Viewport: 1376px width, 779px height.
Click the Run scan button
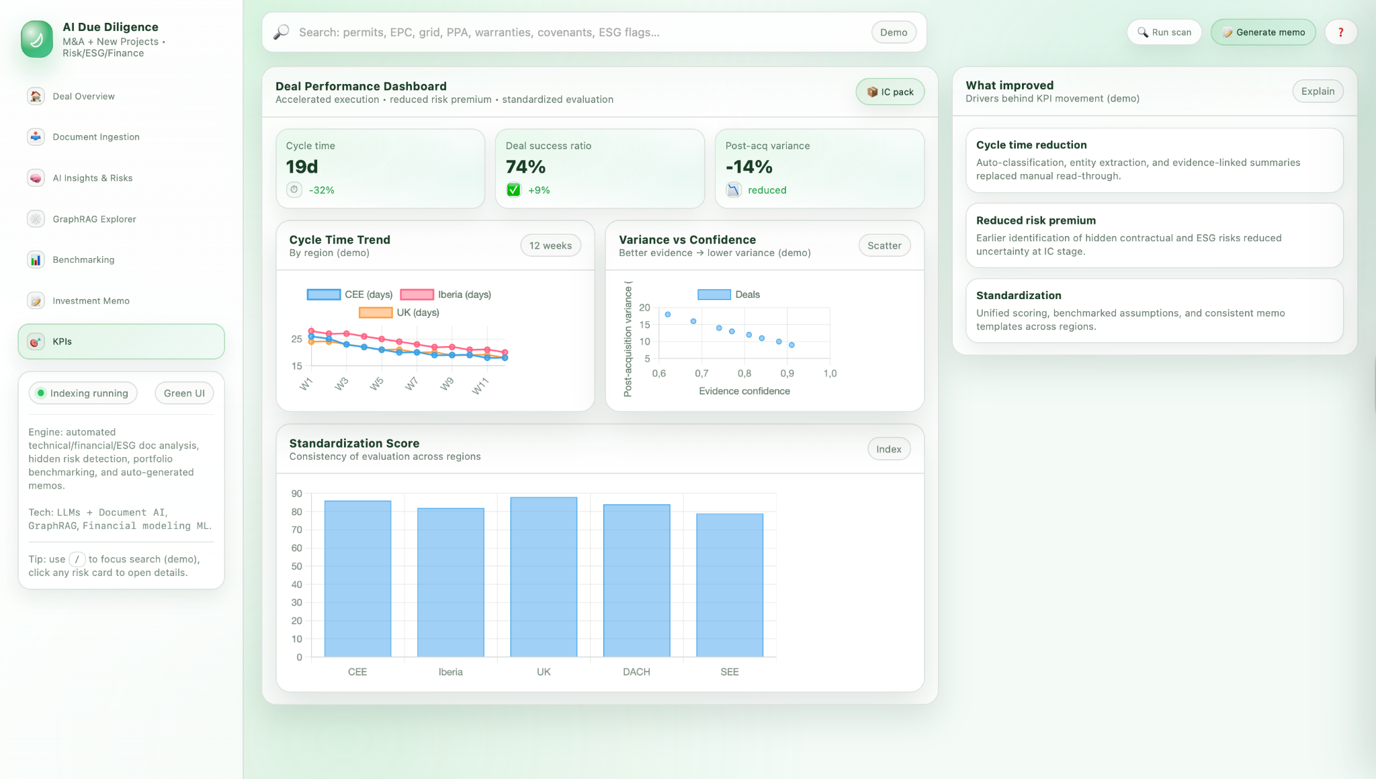(x=1164, y=32)
